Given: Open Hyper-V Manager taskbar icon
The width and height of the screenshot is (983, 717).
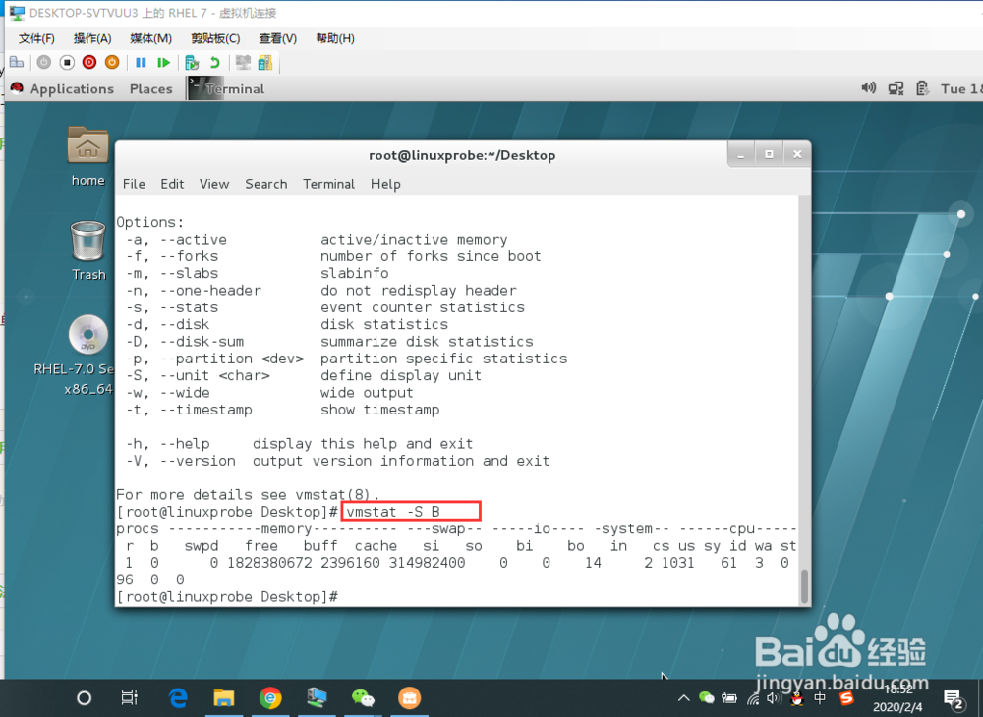Looking at the screenshot, I should point(317,697).
